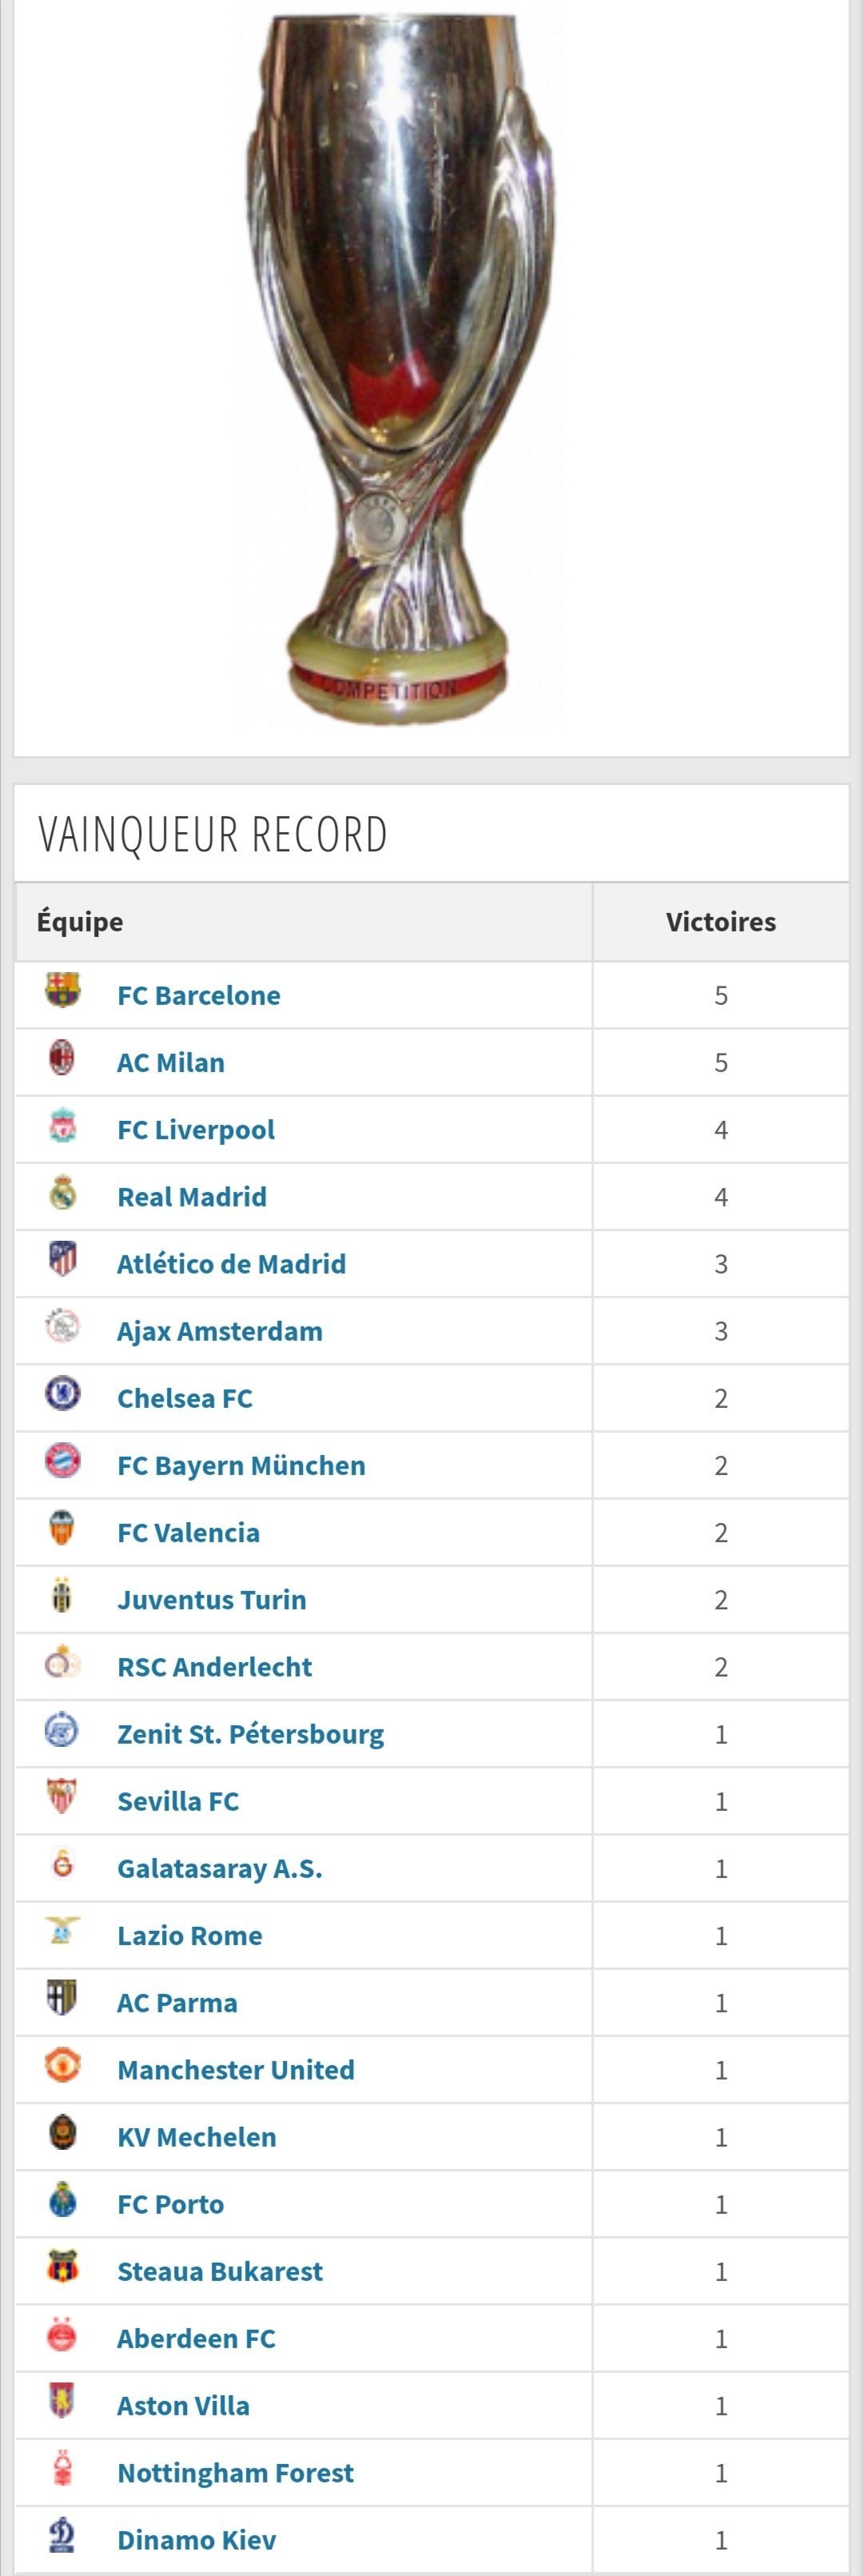Open the FC Valencia team page
This screenshot has width=863, height=2576.
point(188,1533)
